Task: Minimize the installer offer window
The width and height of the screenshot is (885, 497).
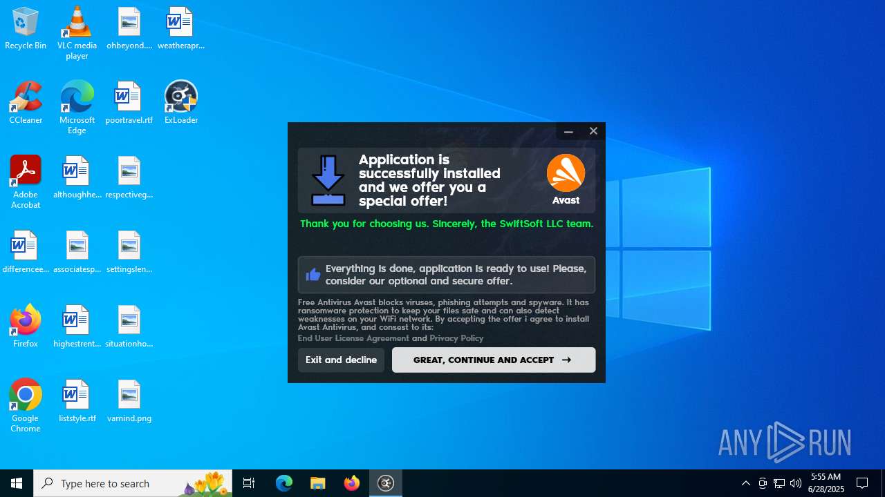Action: [568, 131]
